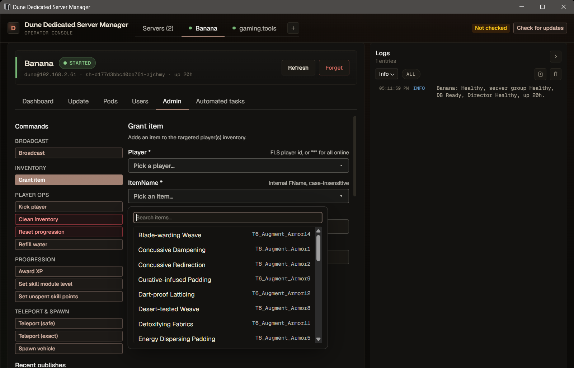
Task: Click the Not checked status badge
Action: click(491, 28)
